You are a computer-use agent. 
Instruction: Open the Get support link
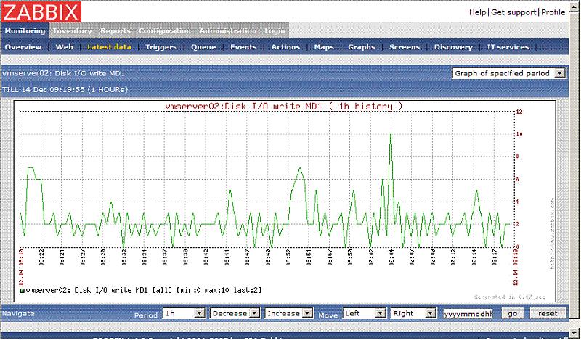tap(513, 12)
